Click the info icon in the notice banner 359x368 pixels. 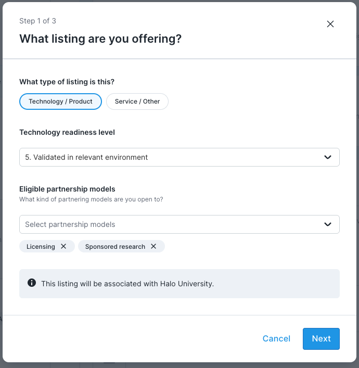[32, 283]
